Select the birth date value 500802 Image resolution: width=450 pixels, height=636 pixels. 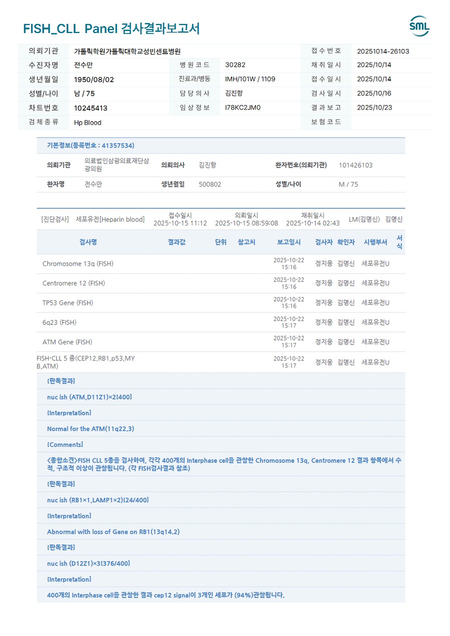pyautogui.click(x=210, y=184)
